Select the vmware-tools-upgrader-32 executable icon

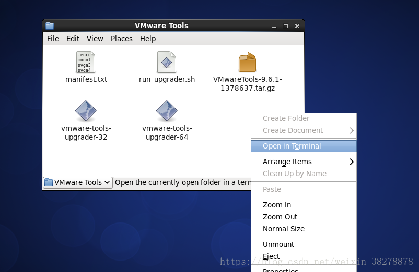point(86,111)
